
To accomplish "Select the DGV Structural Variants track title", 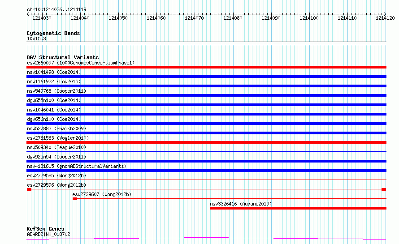I will [x=63, y=57].
